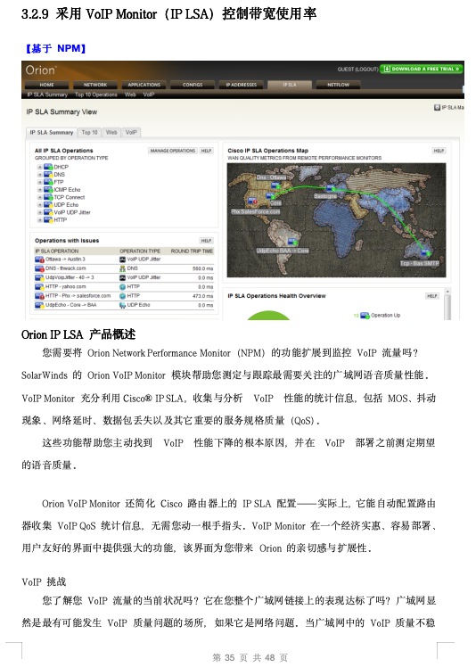The width and height of the screenshot is (476, 667).
Task: Open the CONFIGS navigation tab
Action: tap(193, 85)
